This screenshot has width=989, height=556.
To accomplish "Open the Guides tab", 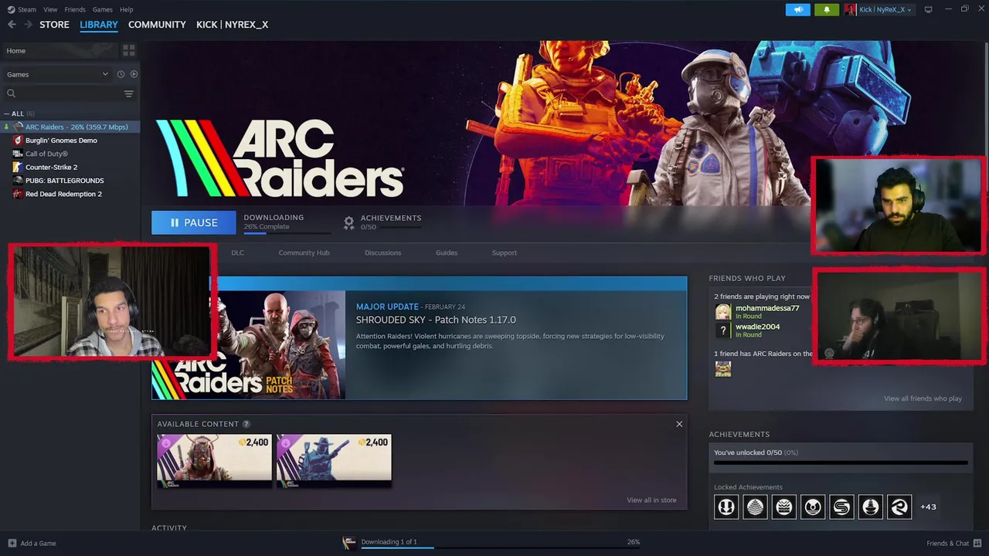I will click(447, 253).
